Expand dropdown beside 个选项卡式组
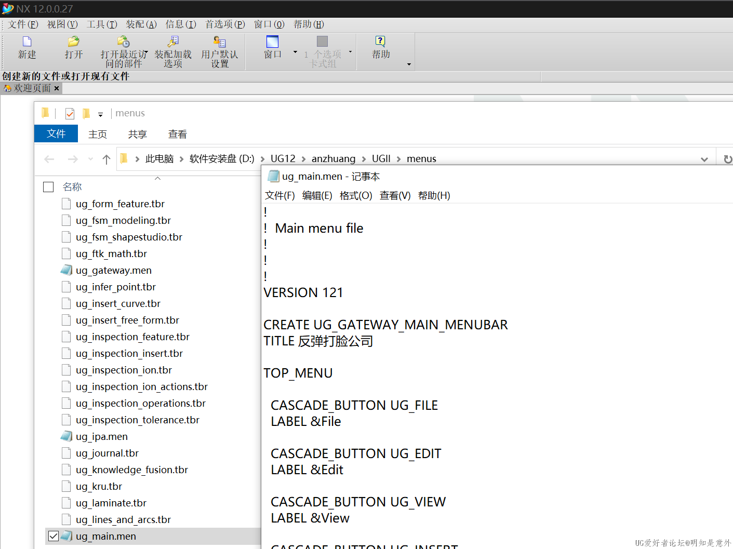 coord(350,52)
